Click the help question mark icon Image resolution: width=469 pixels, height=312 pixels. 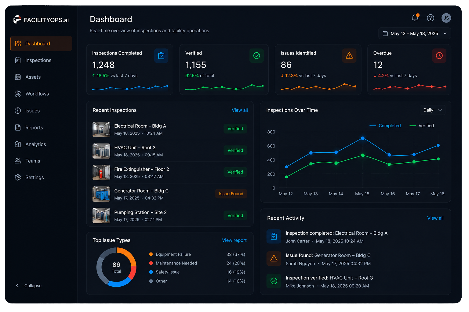(431, 18)
